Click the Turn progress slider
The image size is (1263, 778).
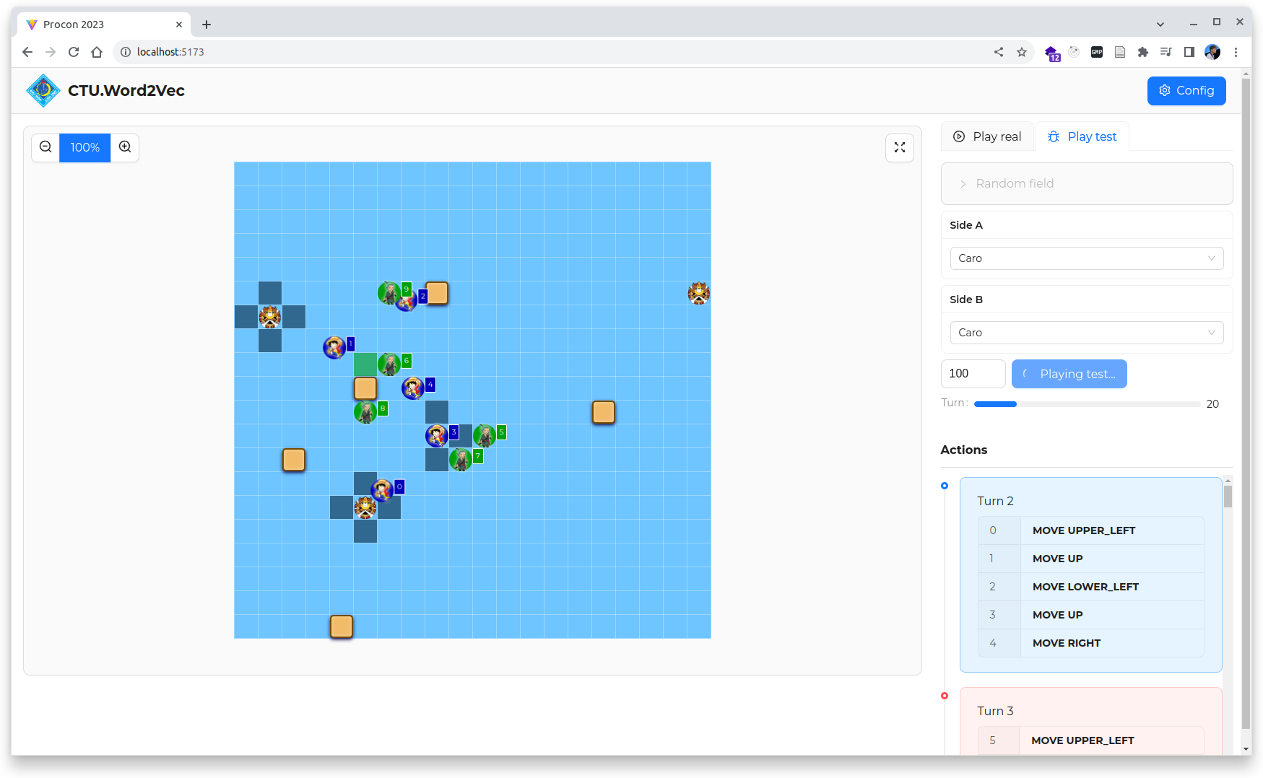pyautogui.click(x=1087, y=404)
